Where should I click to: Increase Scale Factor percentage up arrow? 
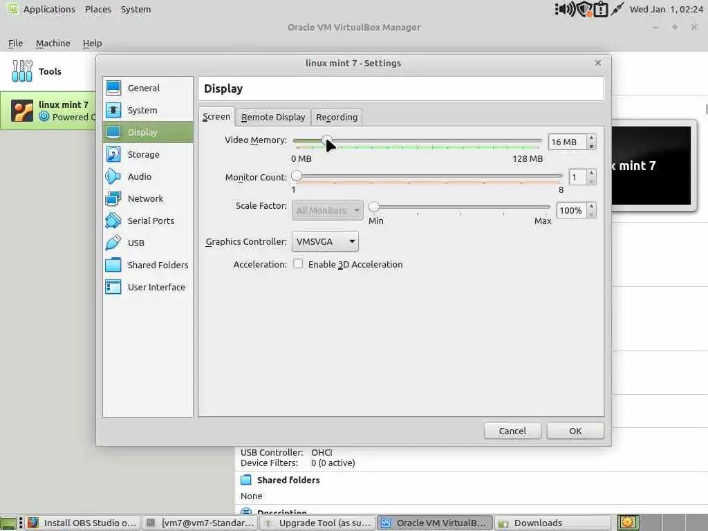point(592,206)
